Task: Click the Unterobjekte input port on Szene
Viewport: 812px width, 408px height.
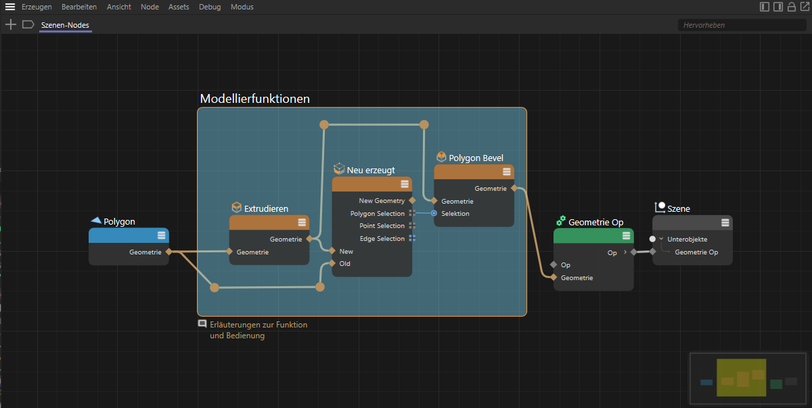Action: 652,239
